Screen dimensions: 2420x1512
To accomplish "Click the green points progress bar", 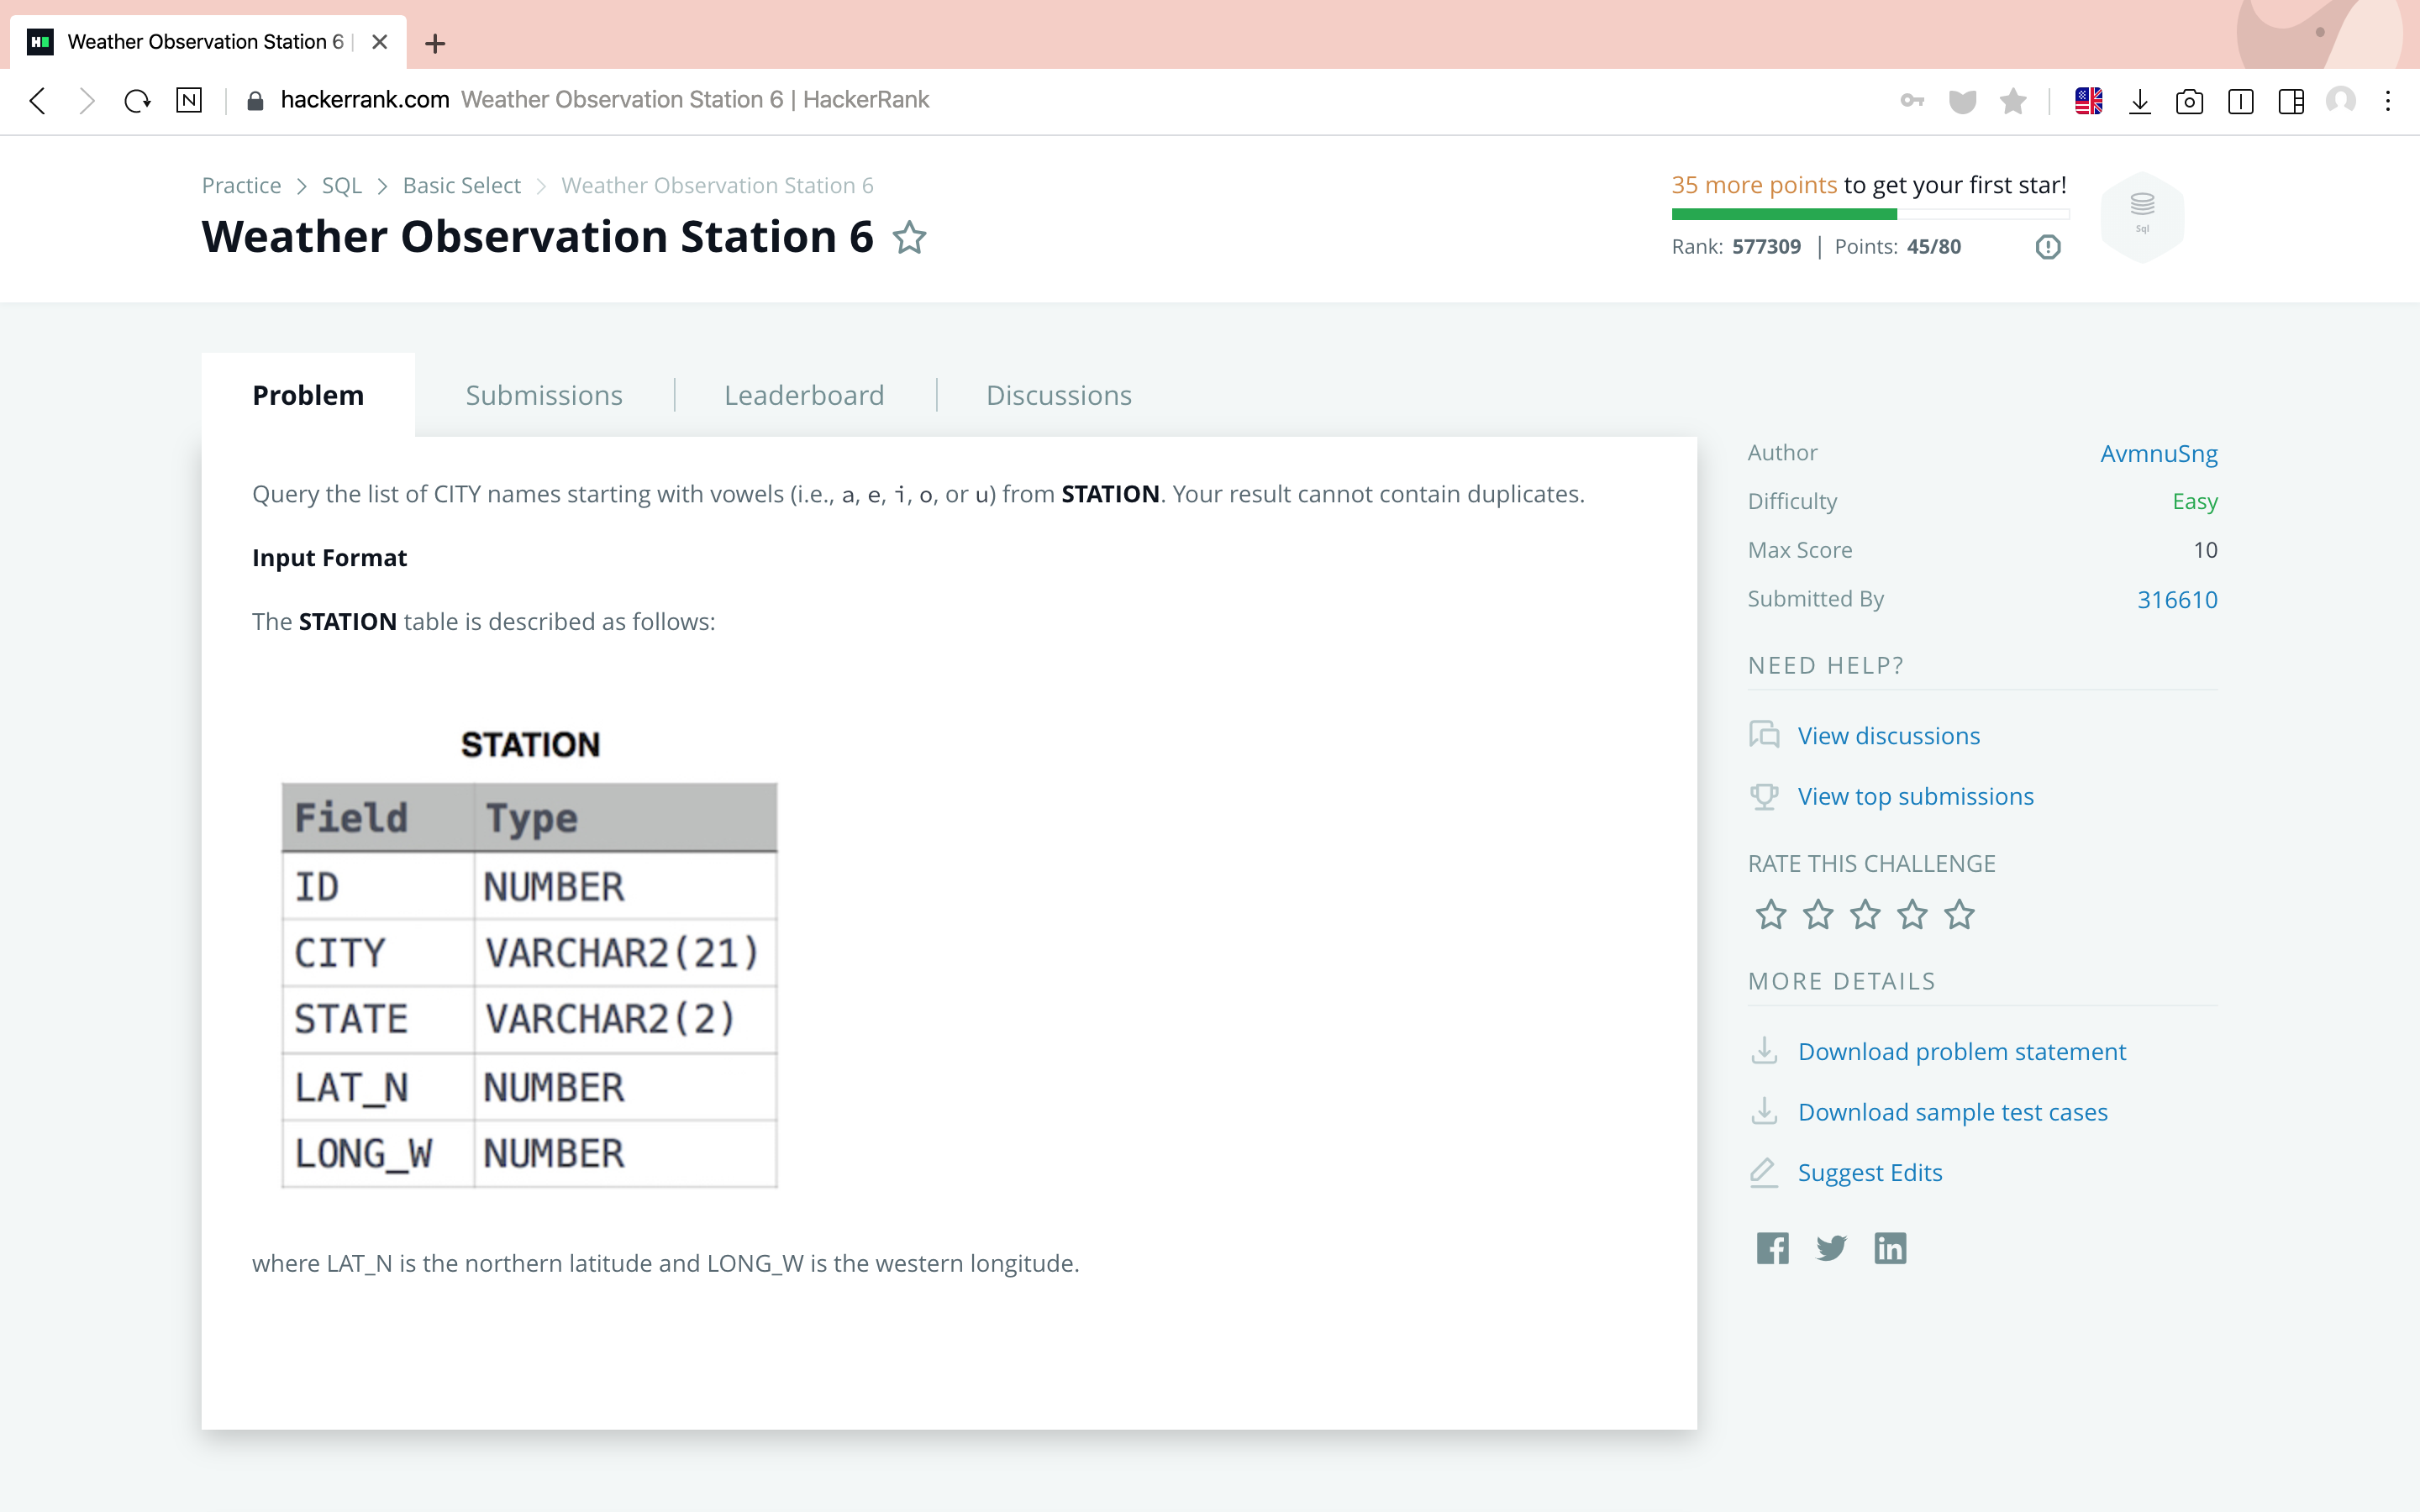I will 1784,214.
